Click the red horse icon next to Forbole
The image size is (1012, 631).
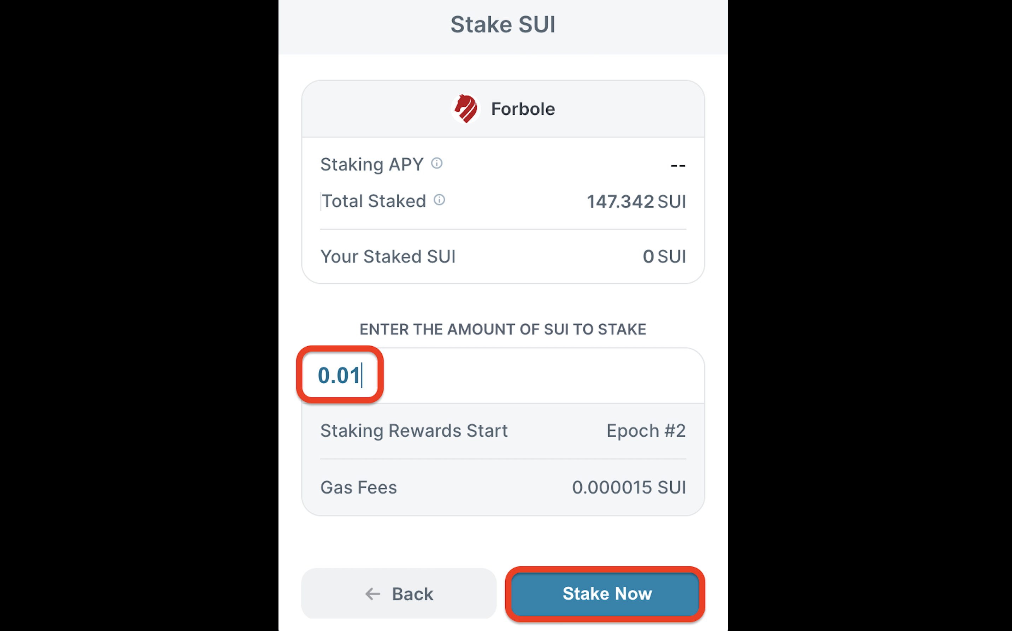(465, 108)
